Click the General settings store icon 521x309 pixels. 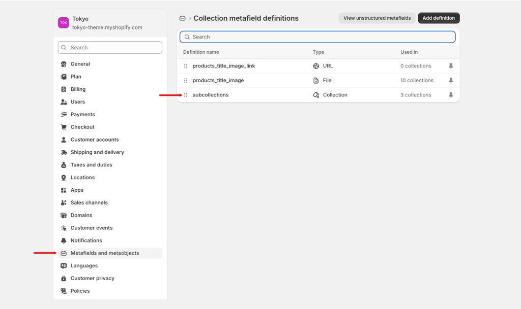tap(64, 64)
